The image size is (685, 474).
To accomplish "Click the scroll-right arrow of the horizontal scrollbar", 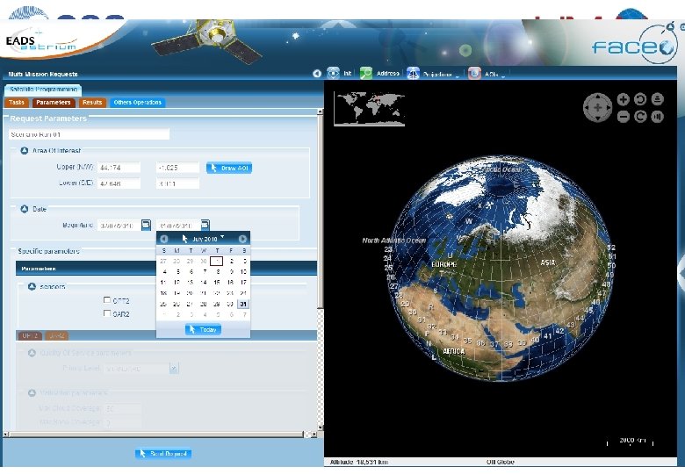I will pos(314,434).
